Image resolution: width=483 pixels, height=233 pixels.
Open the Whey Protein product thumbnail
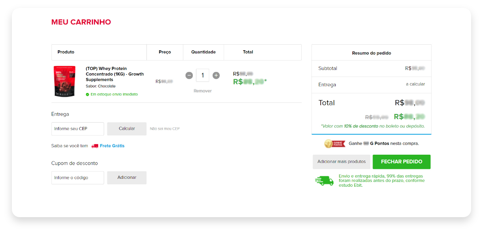coord(65,81)
